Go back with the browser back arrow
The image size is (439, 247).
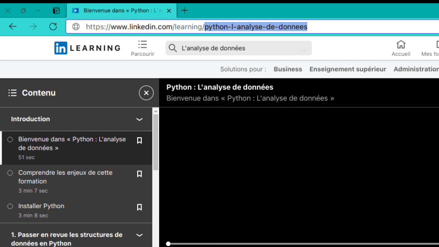tap(12, 26)
